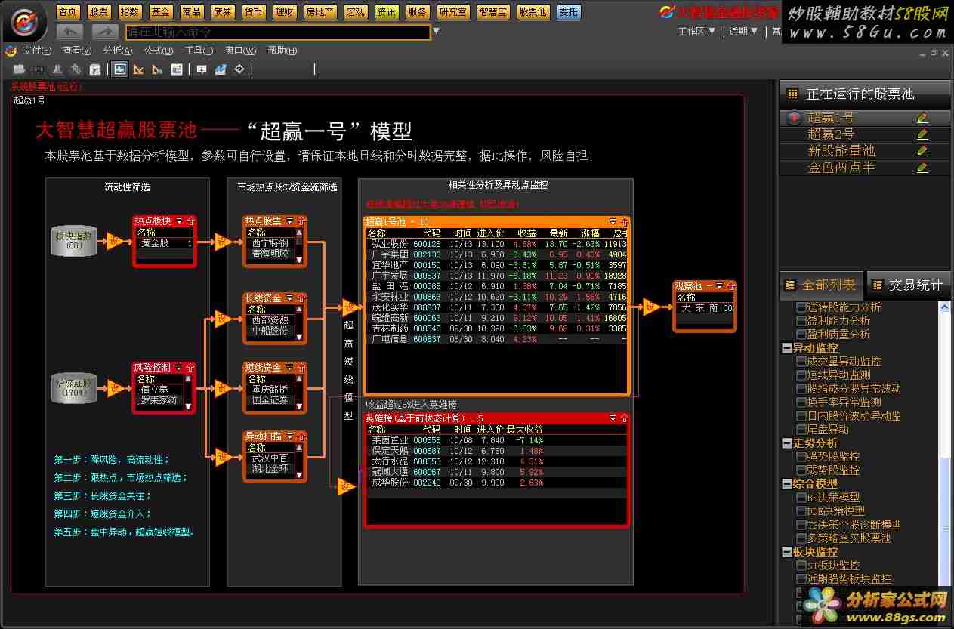Viewport: 954px width, 629px height.
Task: Edit the 超赢1号 pool with pencil icon
Action: (x=922, y=118)
